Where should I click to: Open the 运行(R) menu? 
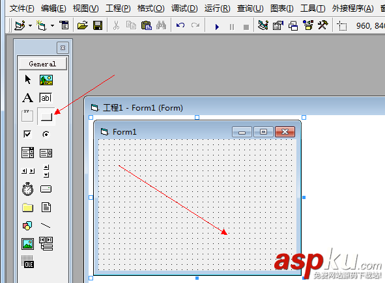pyautogui.click(x=218, y=8)
